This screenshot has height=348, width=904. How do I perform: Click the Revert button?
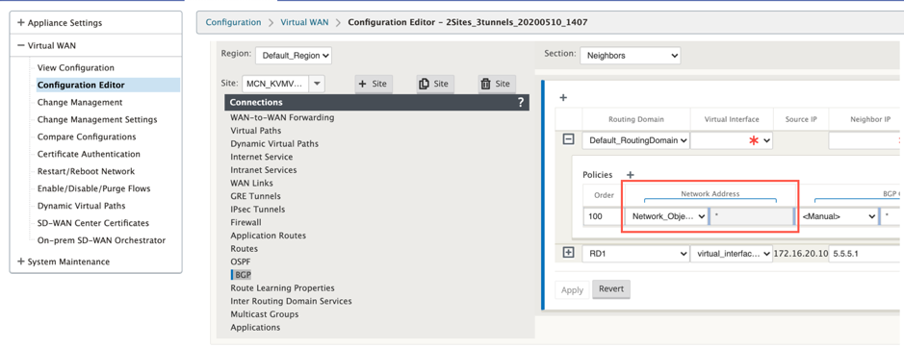point(611,289)
